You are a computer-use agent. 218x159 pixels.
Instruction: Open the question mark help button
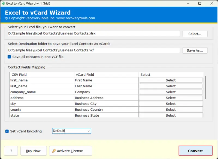coord(11,151)
